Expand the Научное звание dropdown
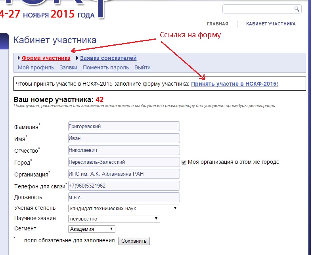The width and height of the screenshot is (312, 255). tap(114, 219)
